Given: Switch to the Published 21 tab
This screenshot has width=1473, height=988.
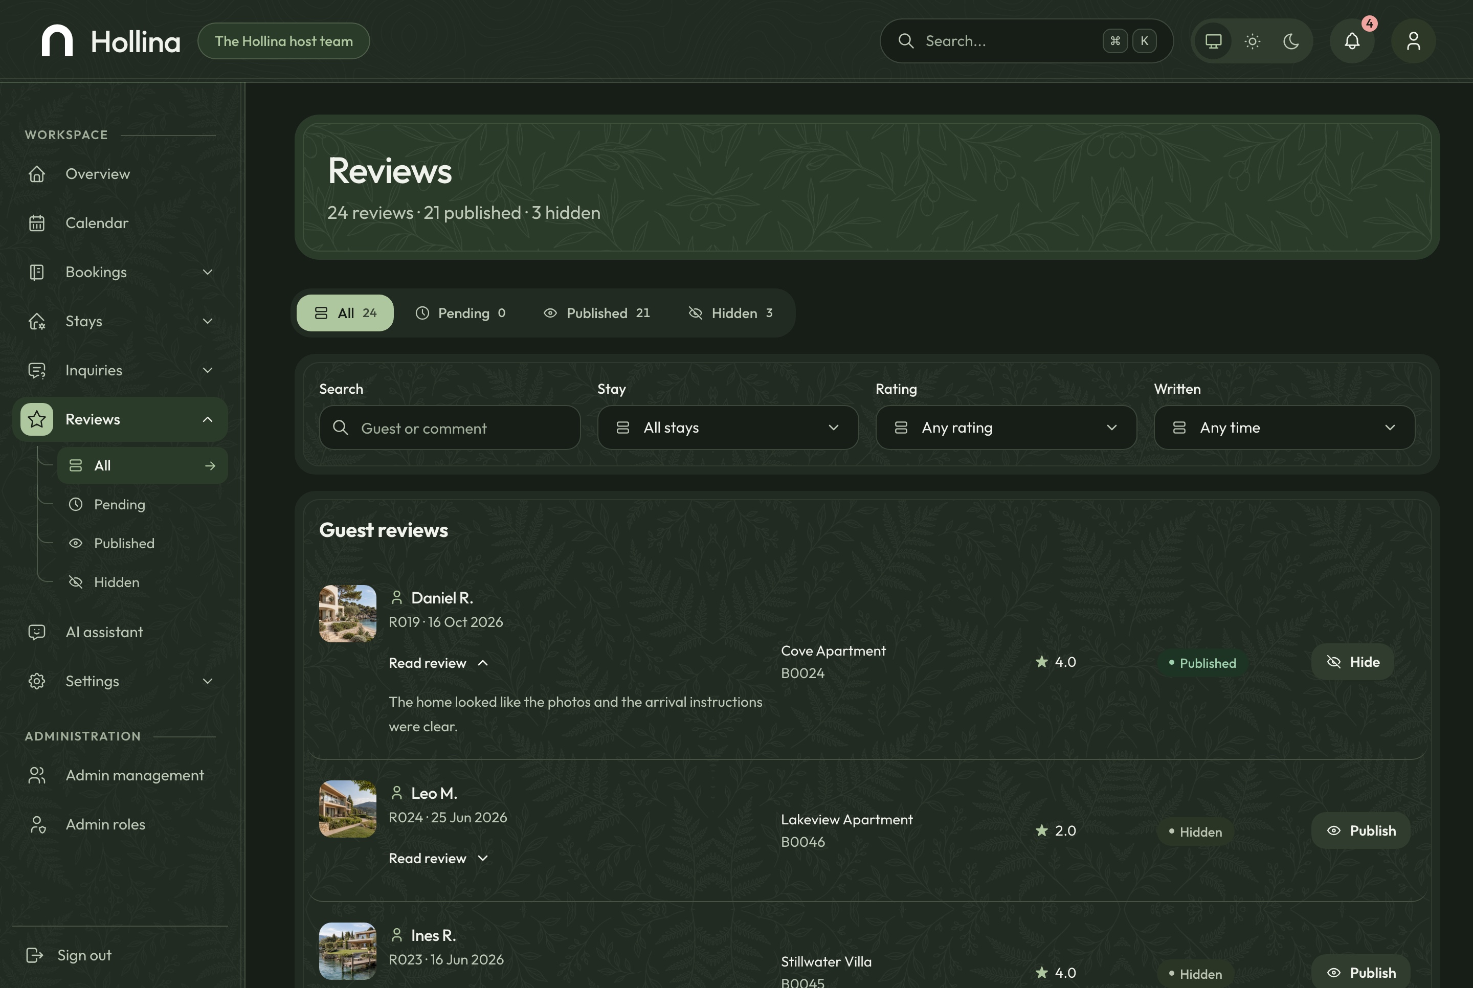Looking at the screenshot, I should click(x=596, y=313).
